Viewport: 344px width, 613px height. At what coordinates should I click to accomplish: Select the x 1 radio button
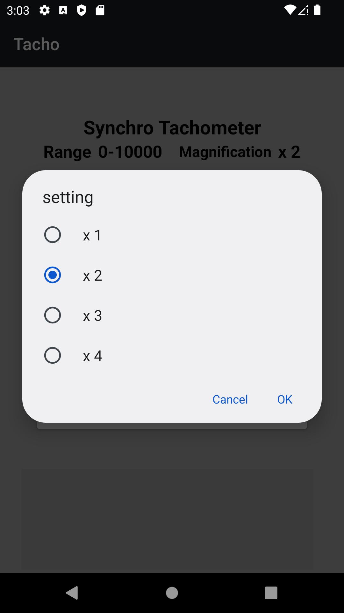[x=53, y=235]
